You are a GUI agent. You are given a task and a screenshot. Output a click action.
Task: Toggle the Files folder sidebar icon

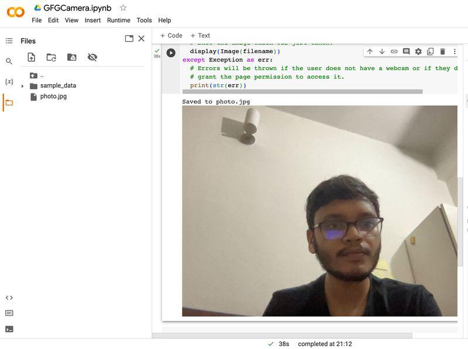9,103
